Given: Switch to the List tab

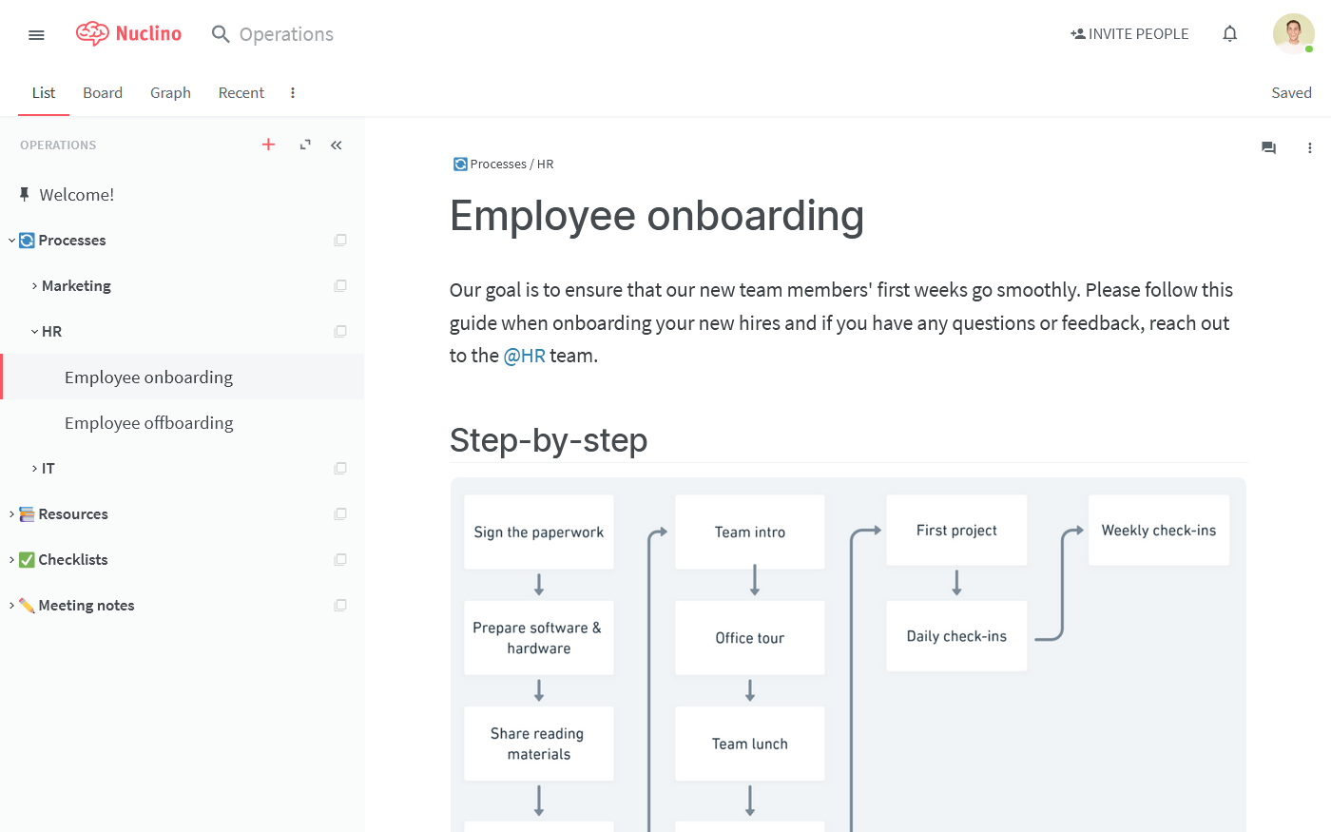Looking at the screenshot, I should pos(44,93).
